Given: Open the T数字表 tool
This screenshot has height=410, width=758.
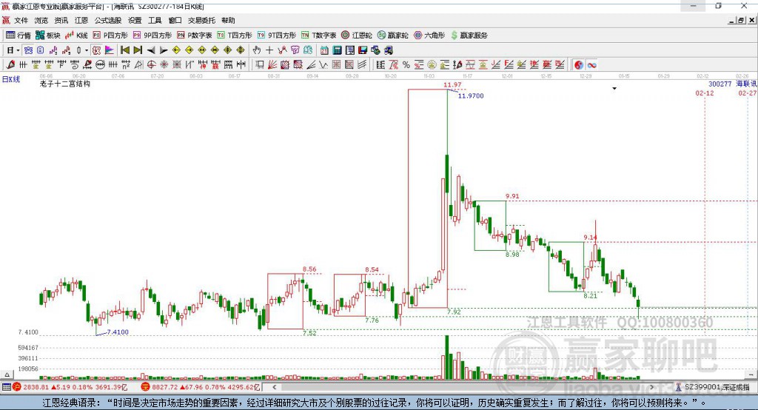Looking at the screenshot, I should coord(318,36).
